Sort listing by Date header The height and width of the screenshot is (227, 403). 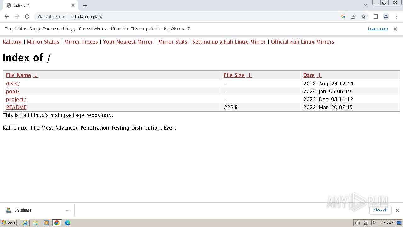click(309, 75)
